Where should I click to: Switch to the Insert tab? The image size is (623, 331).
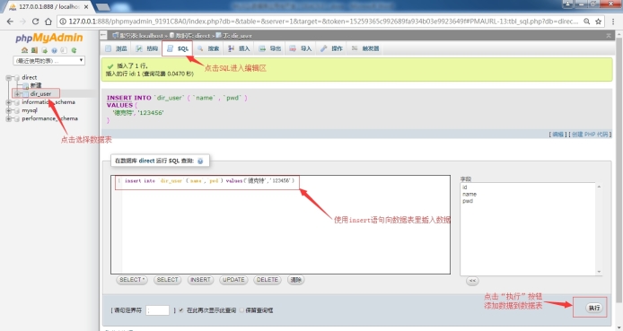tap(239, 48)
